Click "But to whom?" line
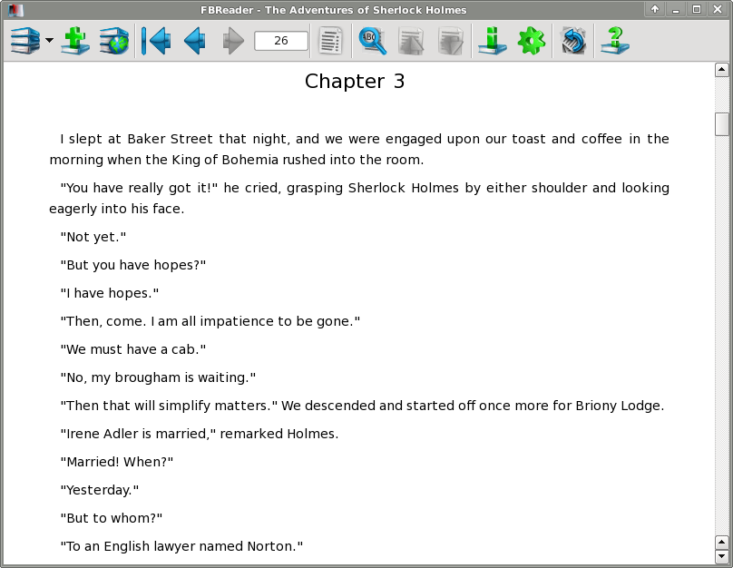733x568 pixels. pos(112,518)
